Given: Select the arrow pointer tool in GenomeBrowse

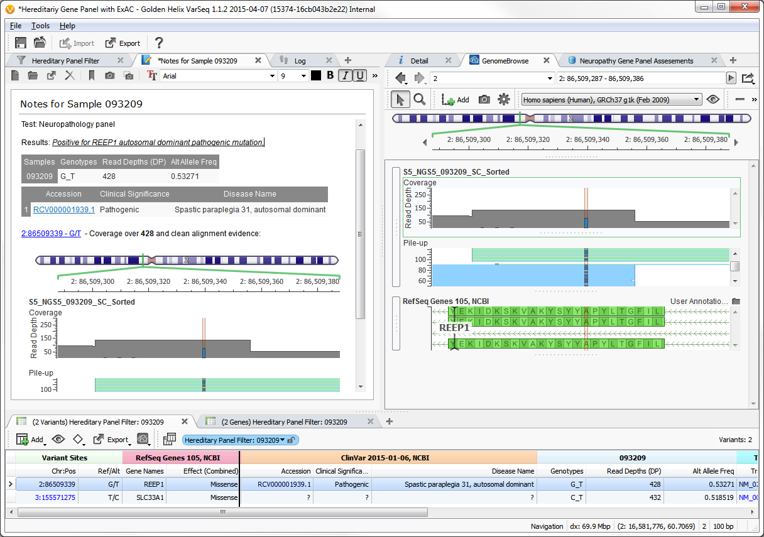Looking at the screenshot, I should click(400, 99).
